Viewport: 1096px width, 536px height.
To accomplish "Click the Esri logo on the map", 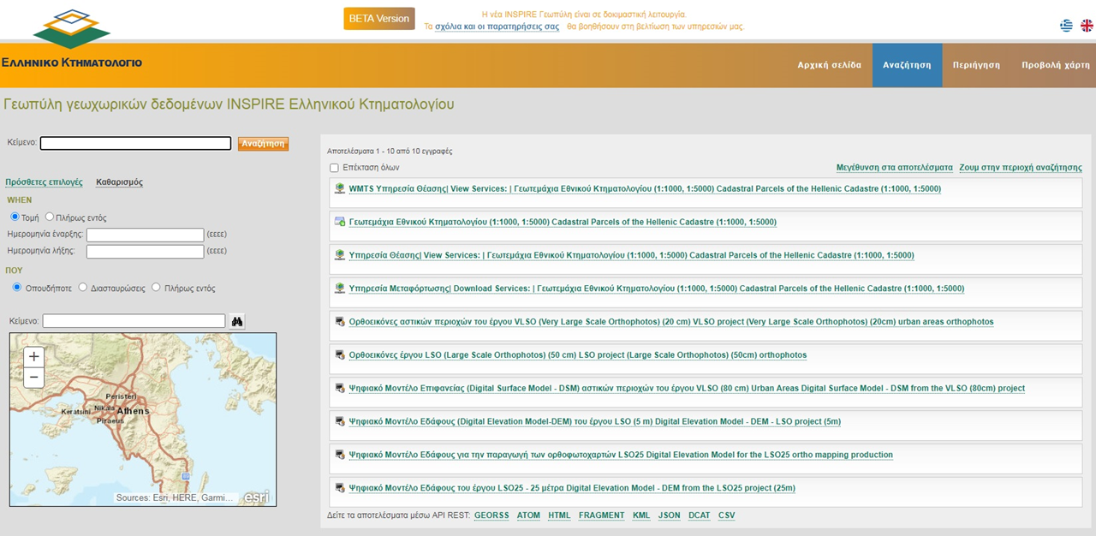I will [x=256, y=497].
